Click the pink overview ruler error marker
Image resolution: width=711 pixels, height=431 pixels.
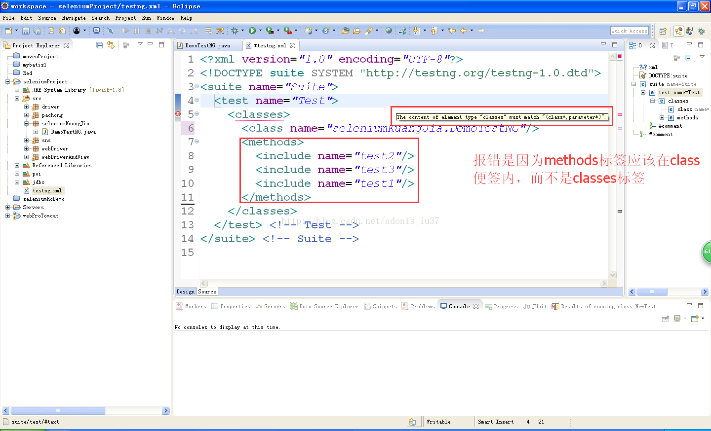(x=620, y=114)
